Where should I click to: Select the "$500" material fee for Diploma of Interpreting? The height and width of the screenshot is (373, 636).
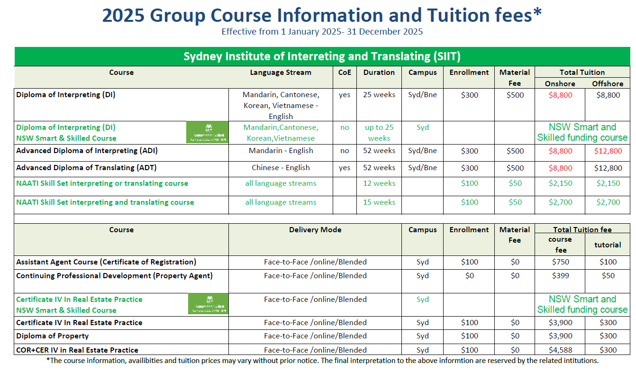(x=515, y=95)
